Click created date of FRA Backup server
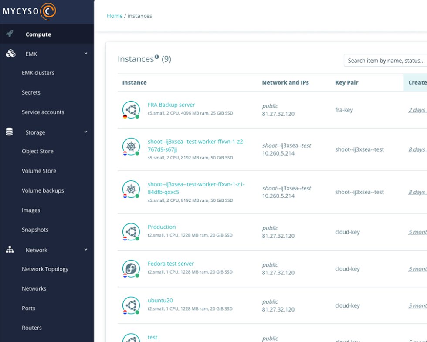 coord(417,110)
